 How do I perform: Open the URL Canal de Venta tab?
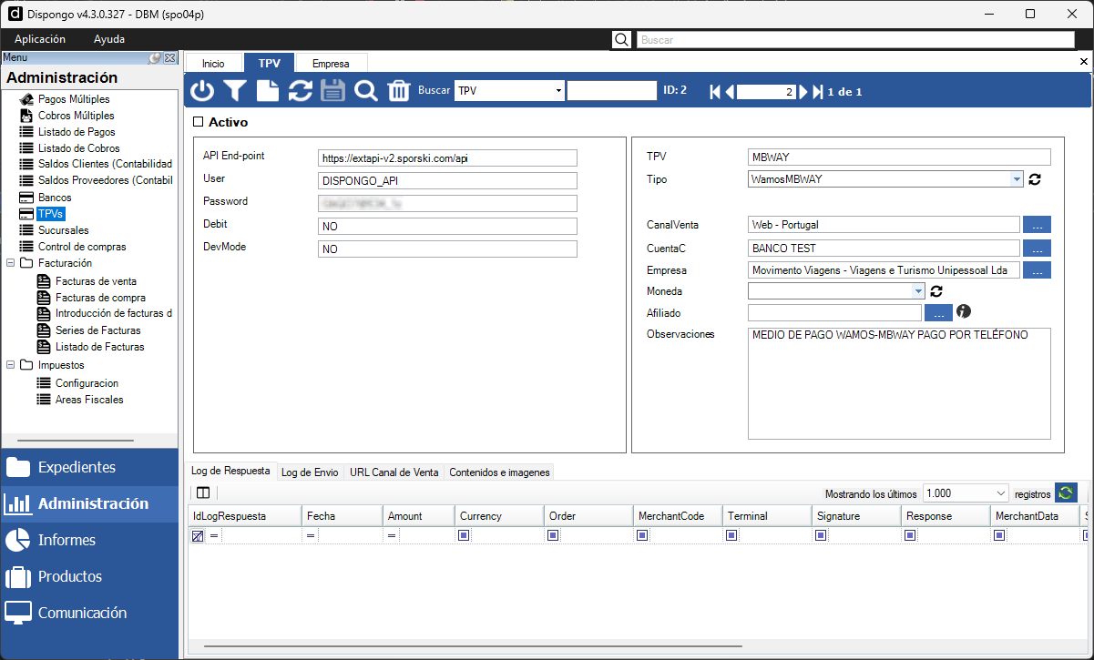(x=394, y=472)
